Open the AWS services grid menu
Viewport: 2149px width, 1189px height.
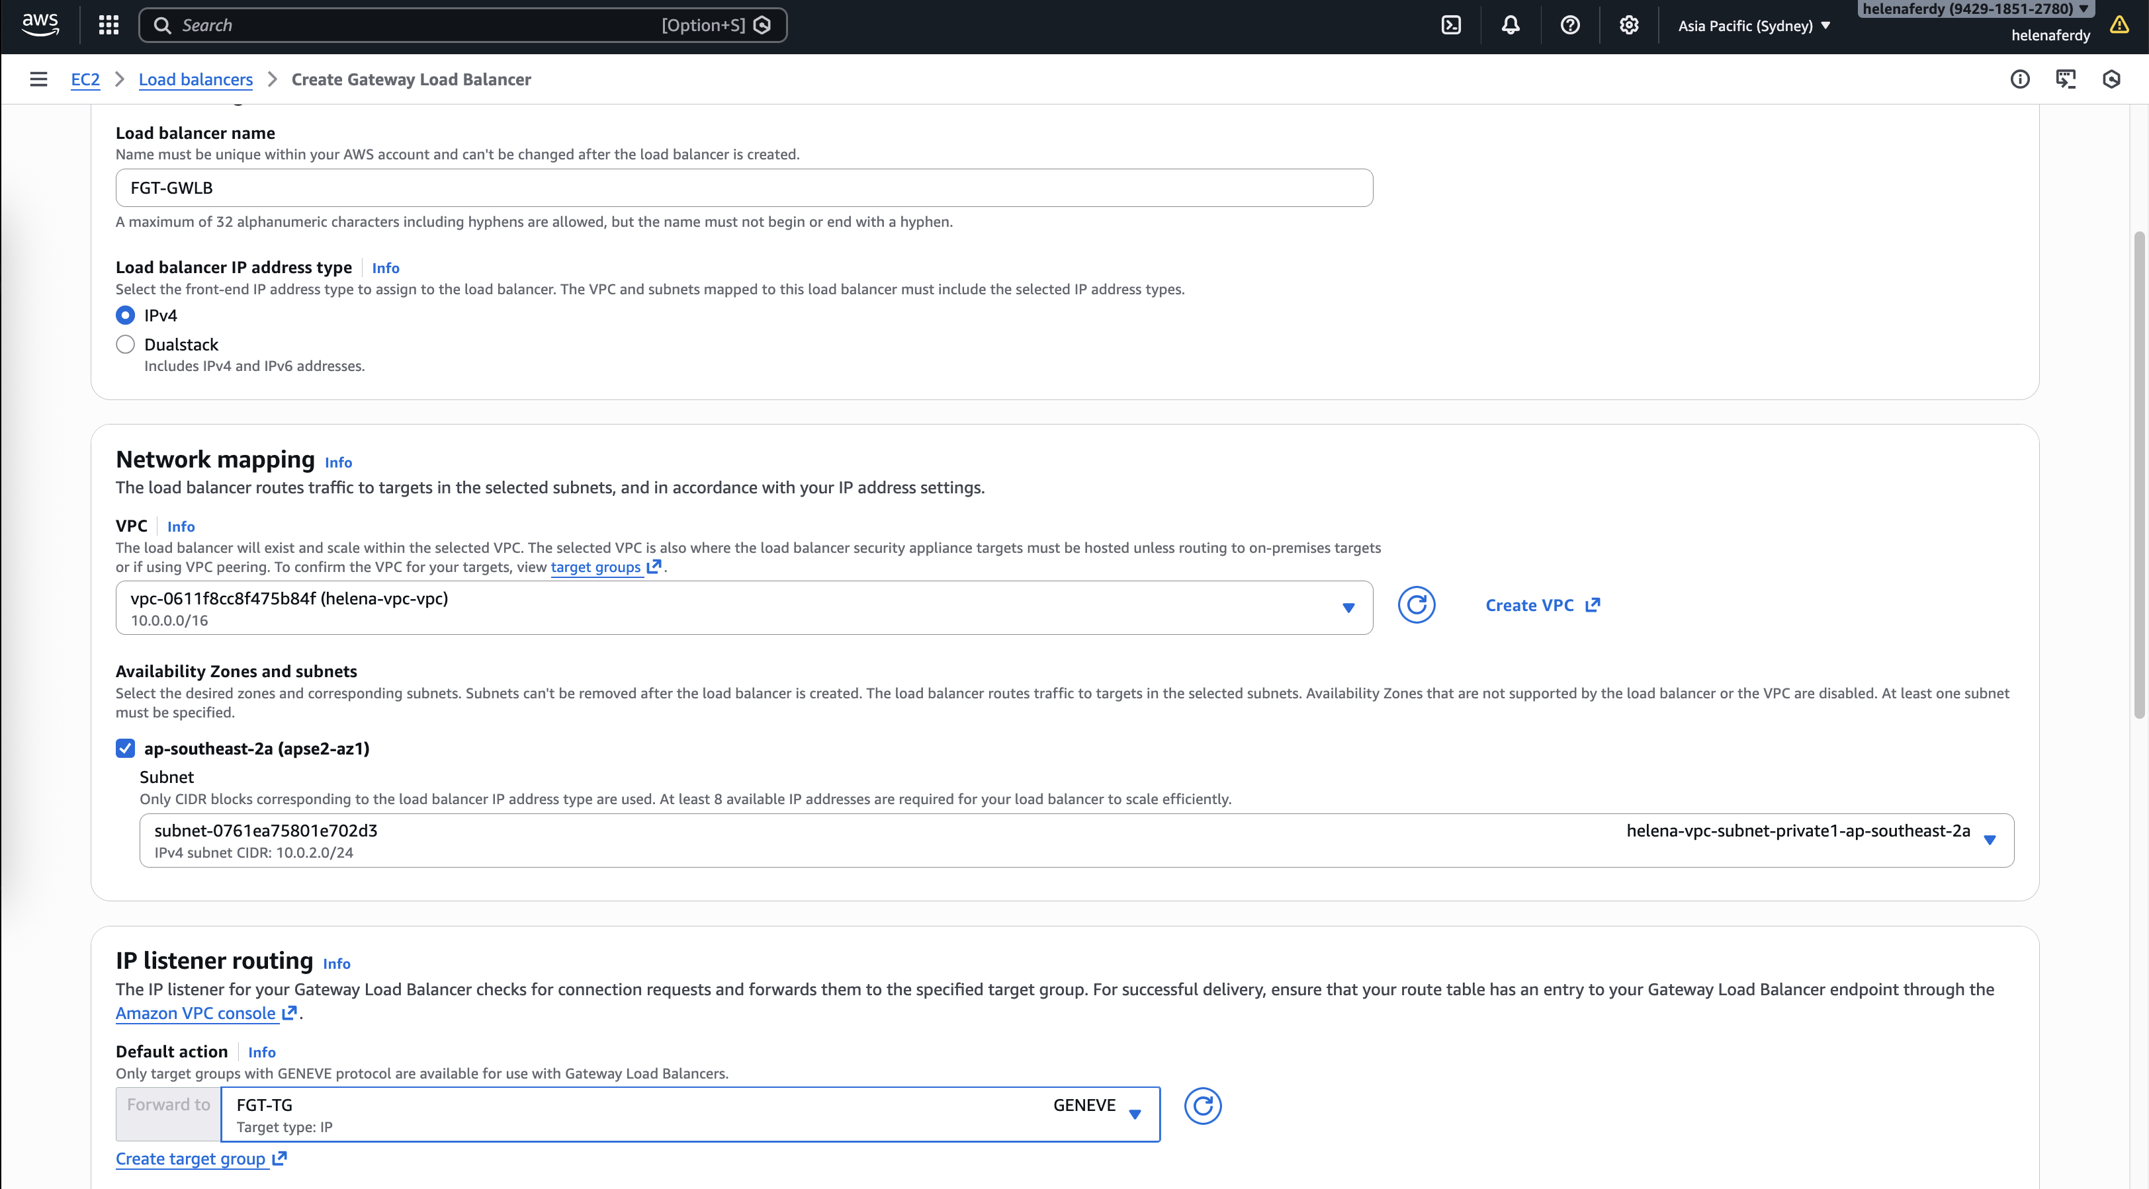[109, 25]
